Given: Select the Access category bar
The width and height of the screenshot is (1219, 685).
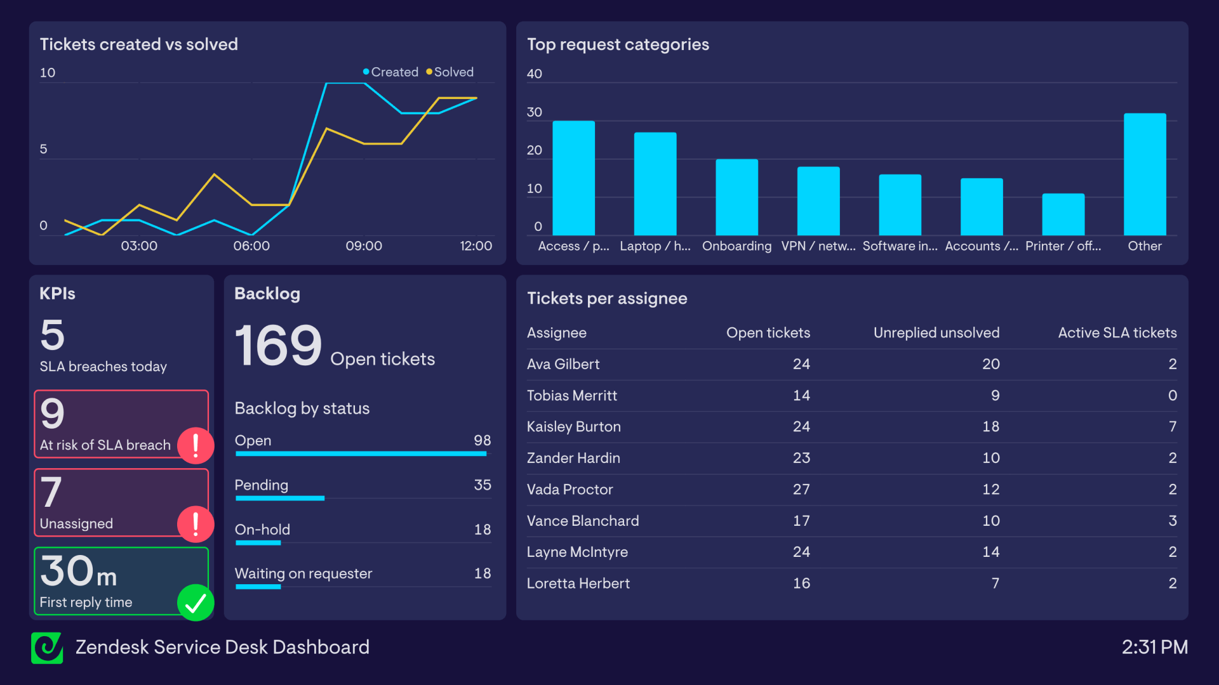Looking at the screenshot, I should point(573,178).
